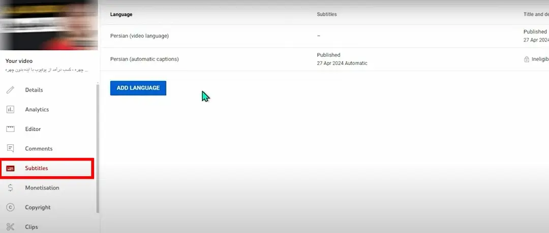Select the Editor film-strip icon
Viewport: 549px width, 233px height.
pyautogui.click(x=11, y=129)
